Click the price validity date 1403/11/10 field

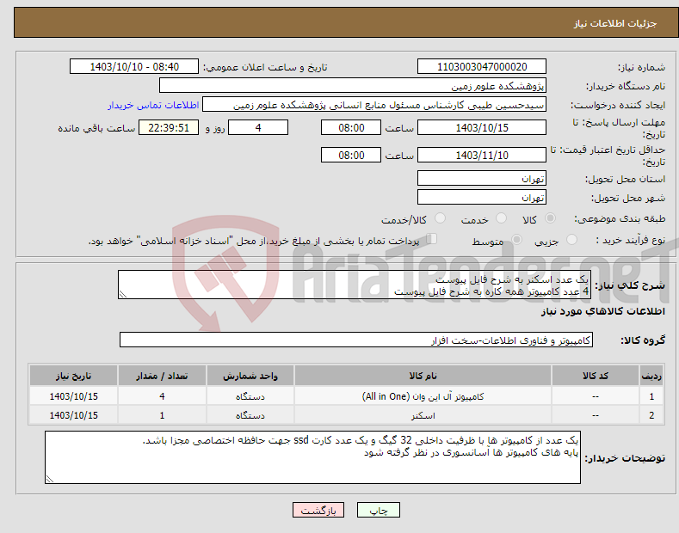tap(482, 155)
